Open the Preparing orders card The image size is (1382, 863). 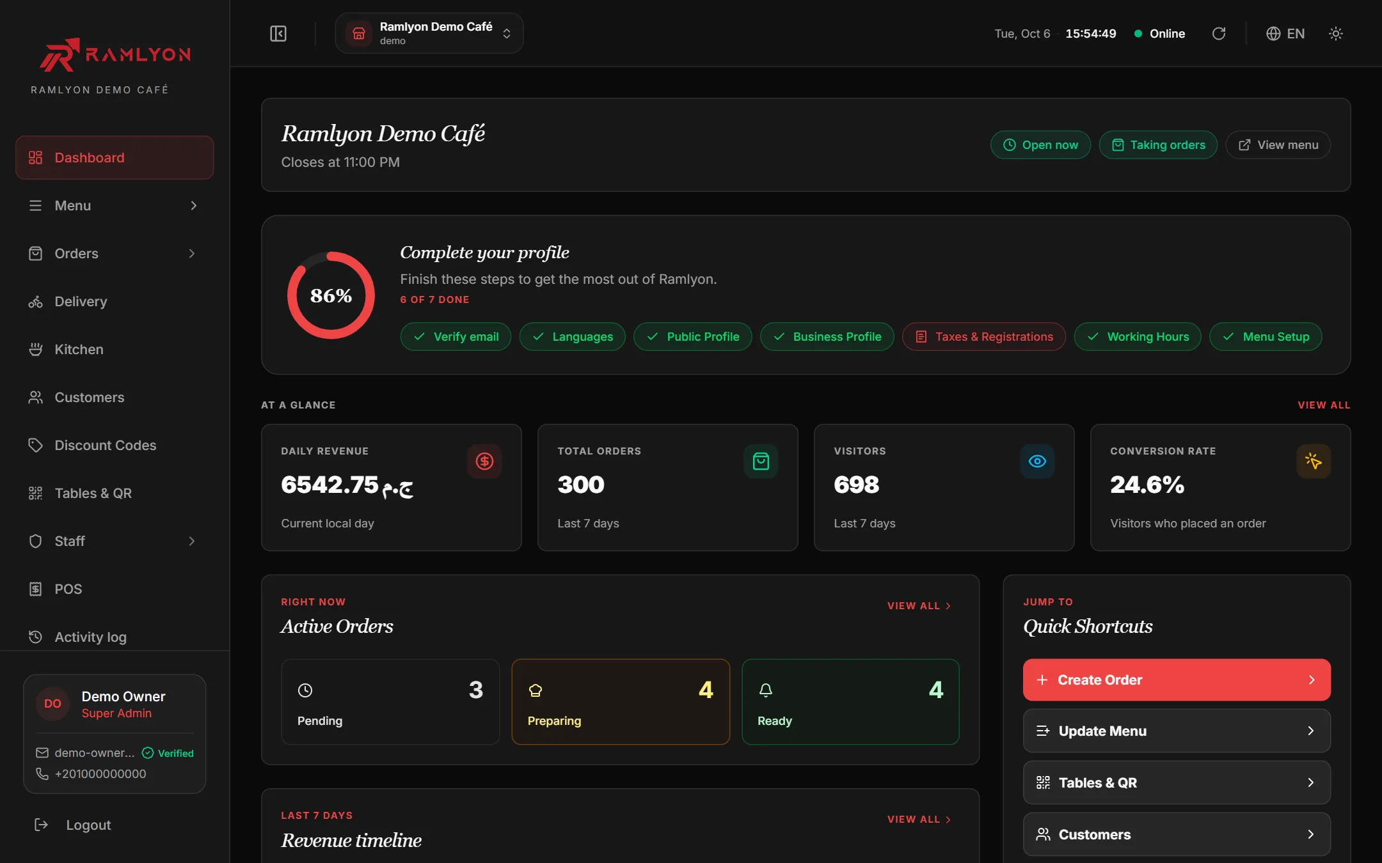click(x=621, y=702)
